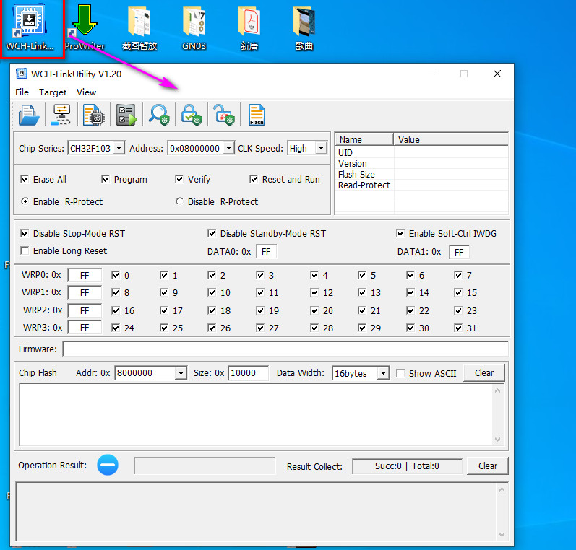Expand the Chip Series dropdown
Screen dimensions: 576x550
[x=119, y=148]
